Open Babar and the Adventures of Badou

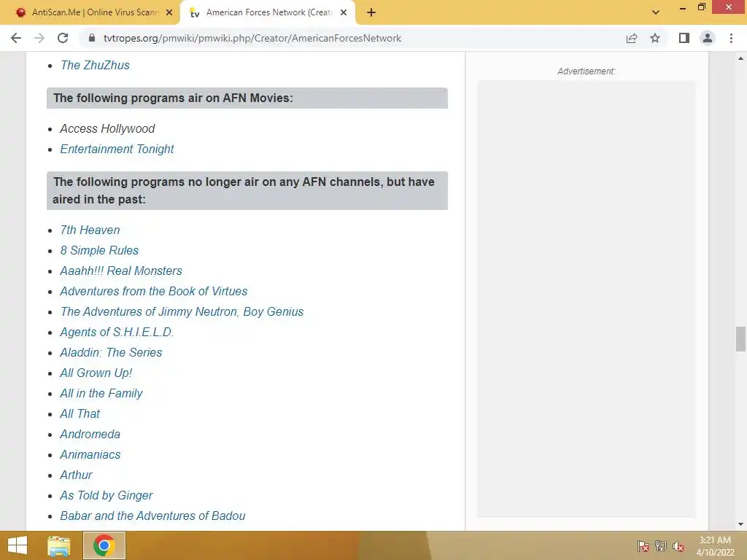[x=152, y=516]
